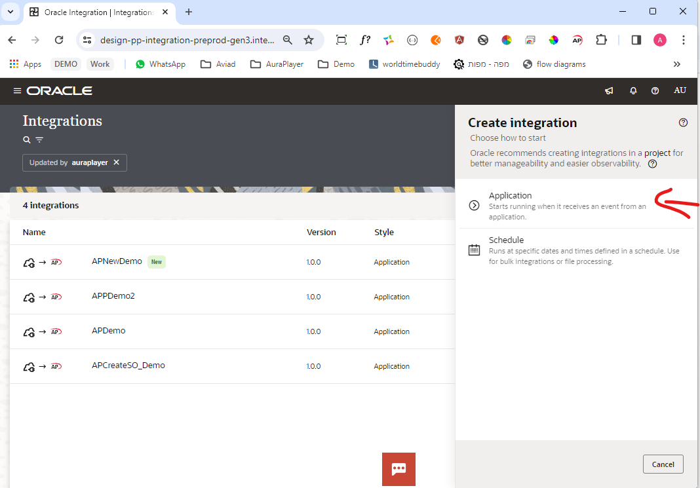The height and width of the screenshot is (488, 700).
Task: Open the AuraPlayer bookmarks folder
Action: coord(277,64)
